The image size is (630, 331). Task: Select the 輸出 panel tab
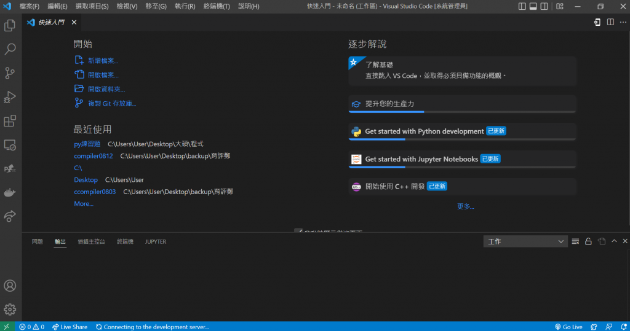pyautogui.click(x=60, y=241)
